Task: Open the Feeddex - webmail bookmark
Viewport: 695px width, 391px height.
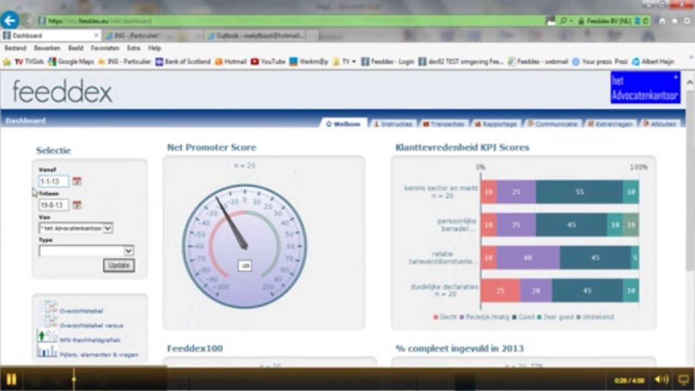Action: click(x=539, y=61)
